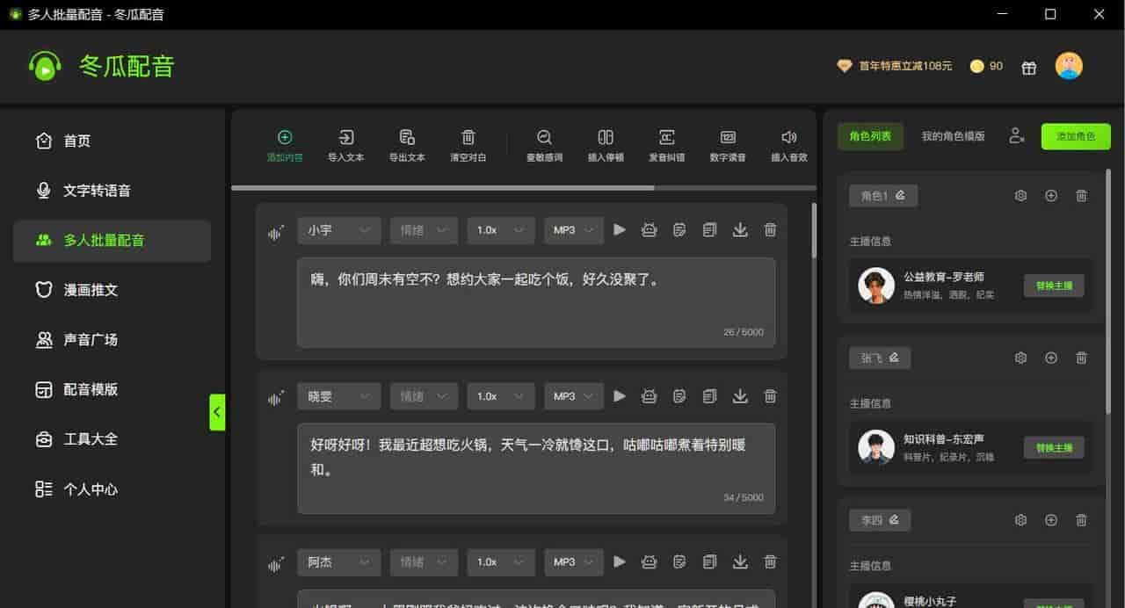Click 替换主播 for 知识科普-东宏声
This screenshot has height=608, width=1125.
[1054, 447]
